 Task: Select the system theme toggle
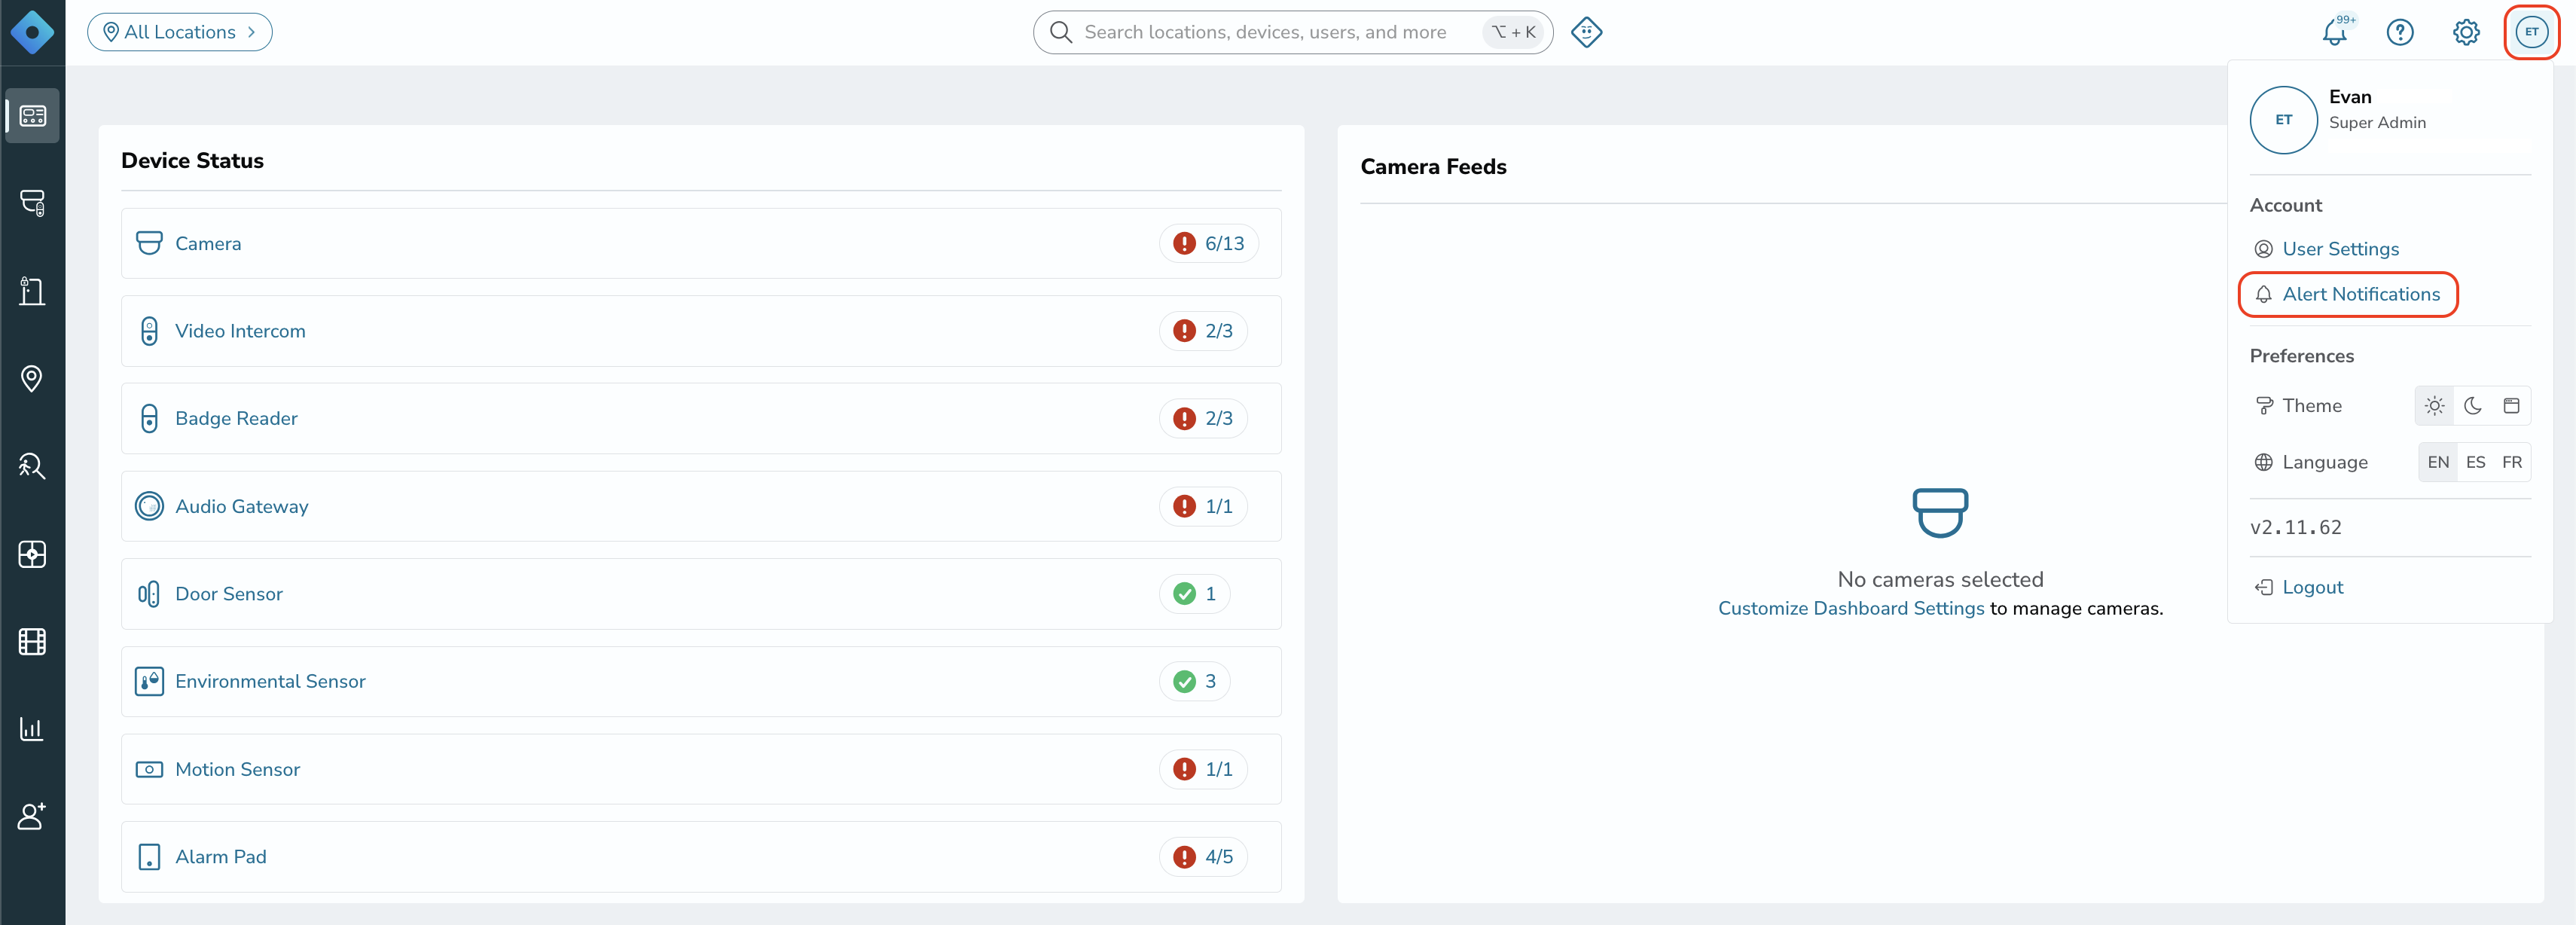[x=2511, y=406]
